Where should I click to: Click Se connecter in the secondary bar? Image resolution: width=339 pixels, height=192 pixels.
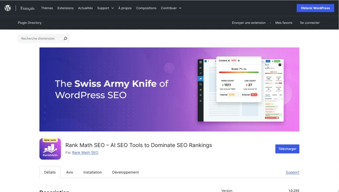pos(310,22)
